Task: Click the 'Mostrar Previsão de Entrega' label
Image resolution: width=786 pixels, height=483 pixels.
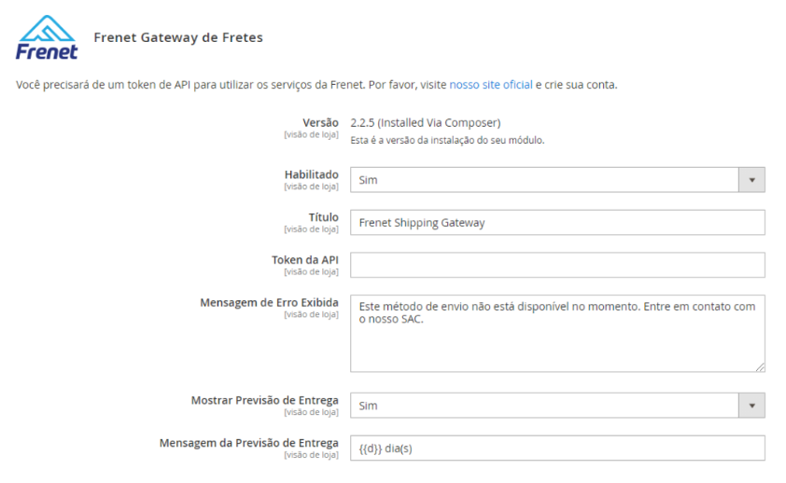Action: coord(264,400)
